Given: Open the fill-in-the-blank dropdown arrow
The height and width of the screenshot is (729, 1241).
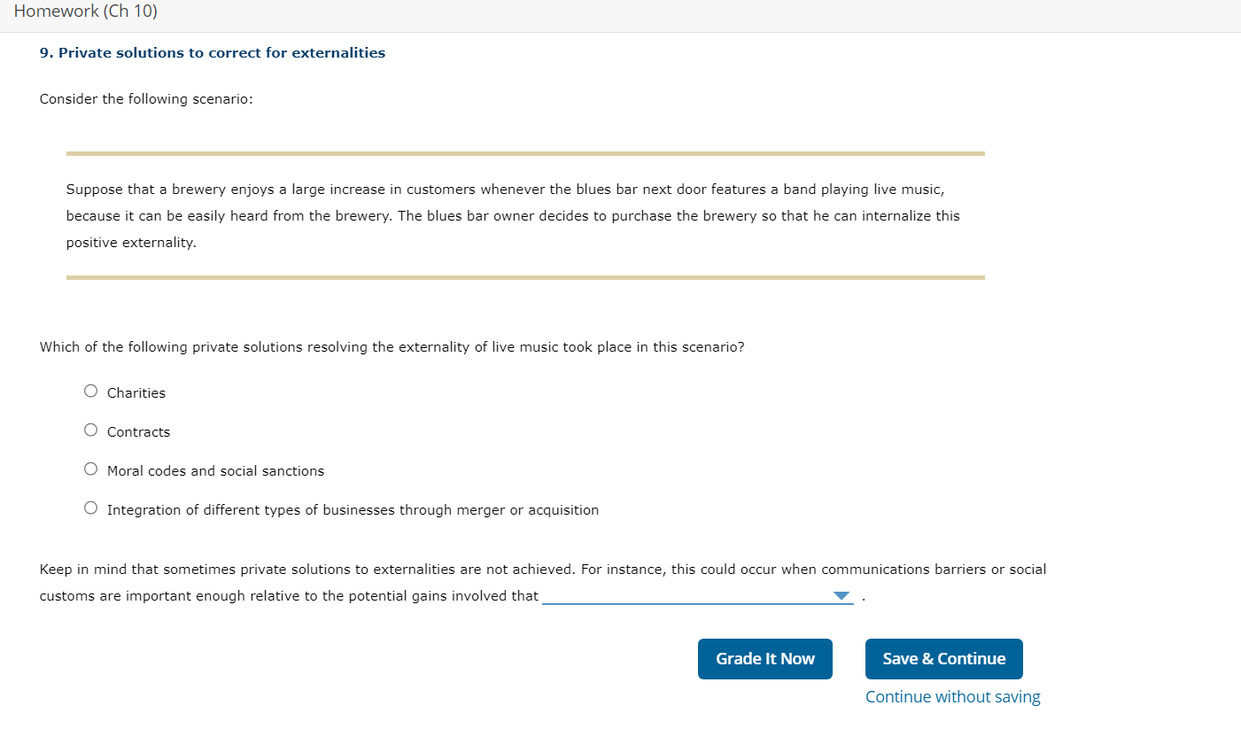Looking at the screenshot, I should (841, 594).
